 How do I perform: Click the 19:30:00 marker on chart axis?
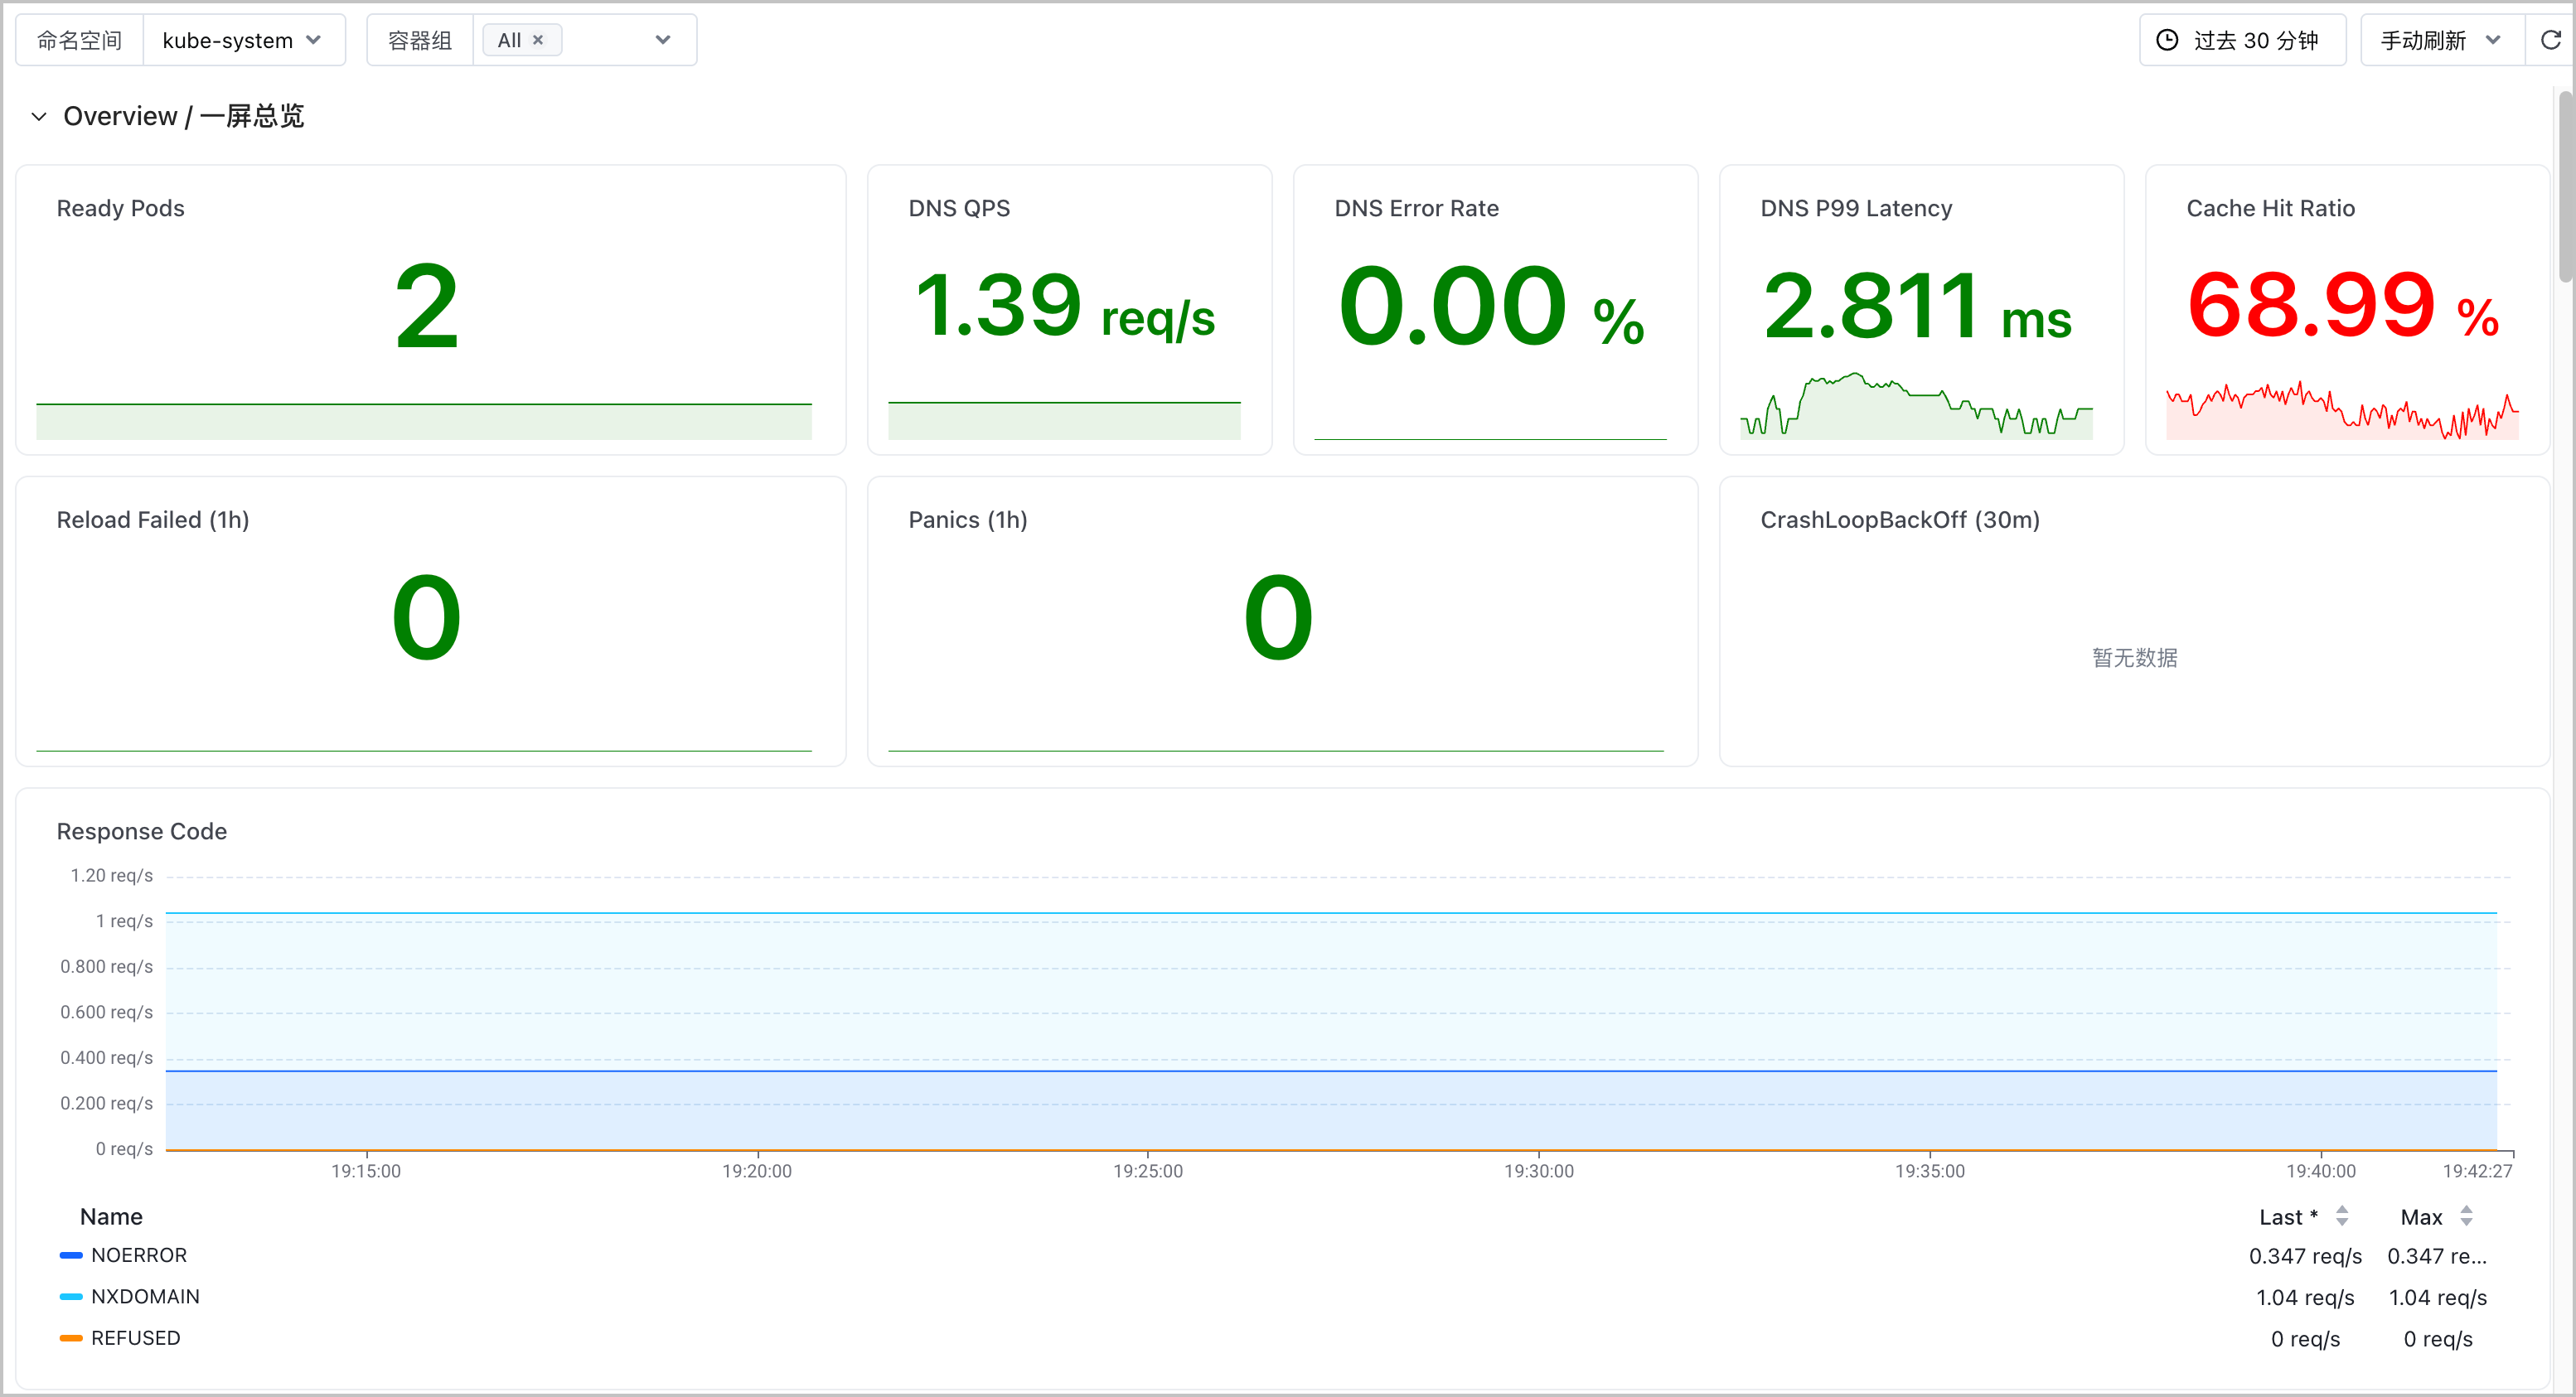[x=1538, y=1170]
